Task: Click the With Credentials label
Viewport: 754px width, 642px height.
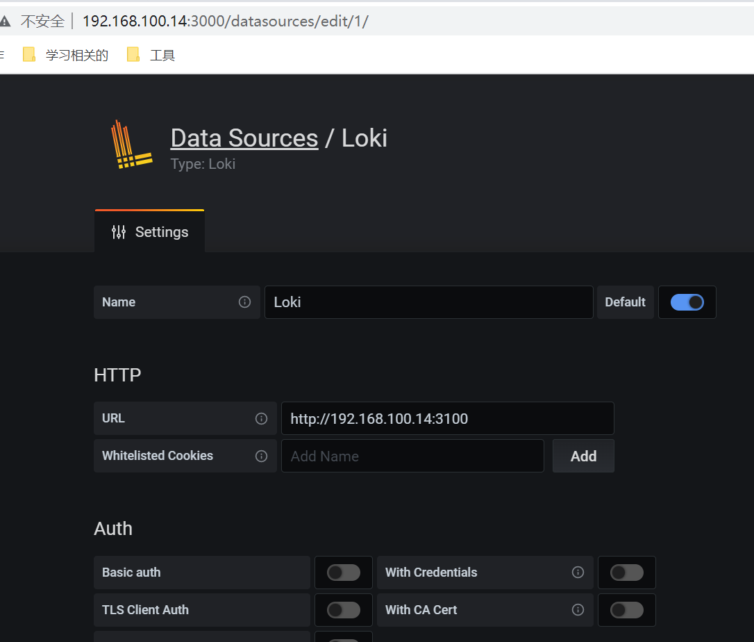Action: click(x=431, y=573)
